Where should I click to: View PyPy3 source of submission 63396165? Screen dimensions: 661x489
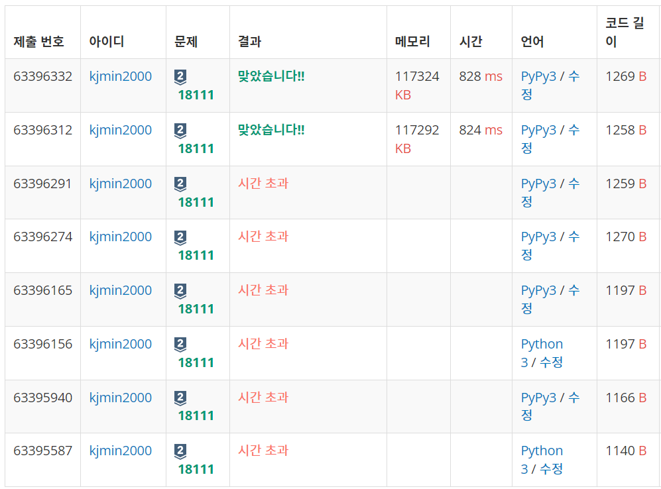coord(538,290)
